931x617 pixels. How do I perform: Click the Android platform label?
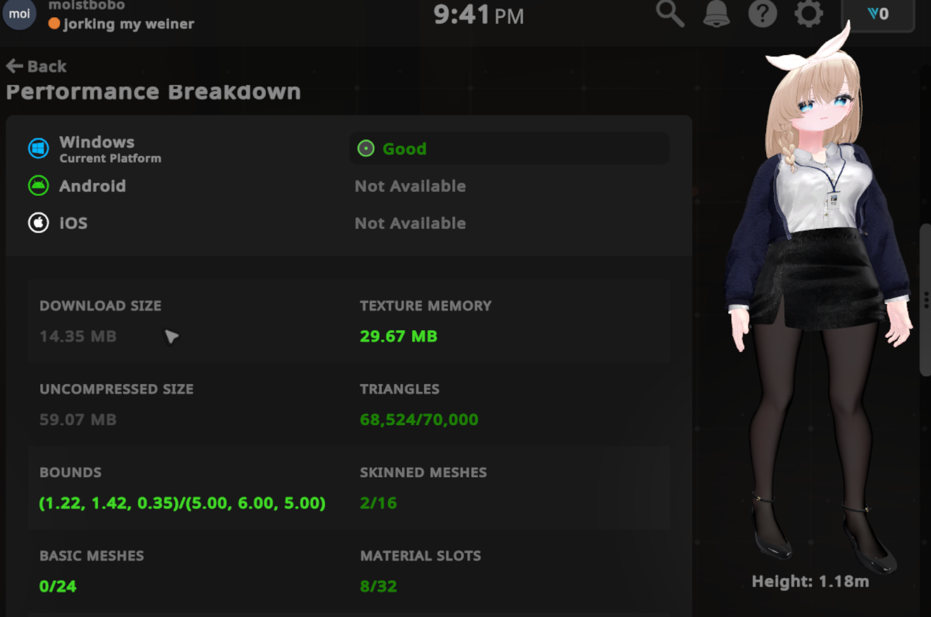[93, 186]
